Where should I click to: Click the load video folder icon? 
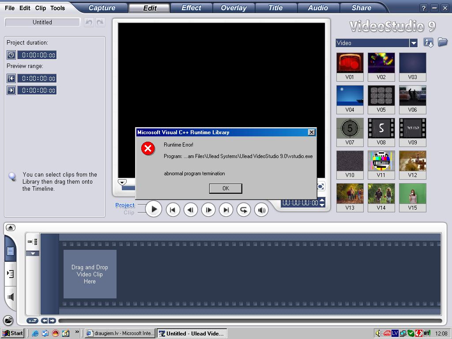[x=442, y=42]
